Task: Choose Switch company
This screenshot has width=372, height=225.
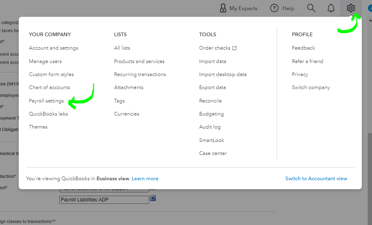Action: point(311,87)
